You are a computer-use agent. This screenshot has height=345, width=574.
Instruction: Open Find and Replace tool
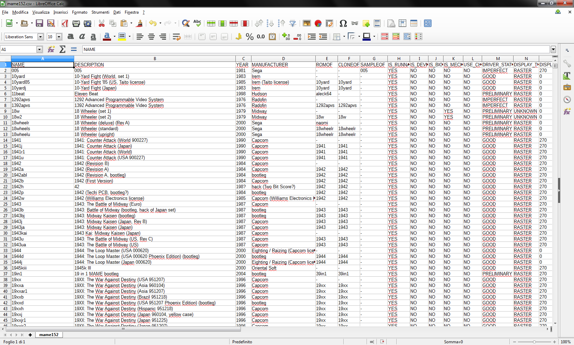[x=186, y=23]
